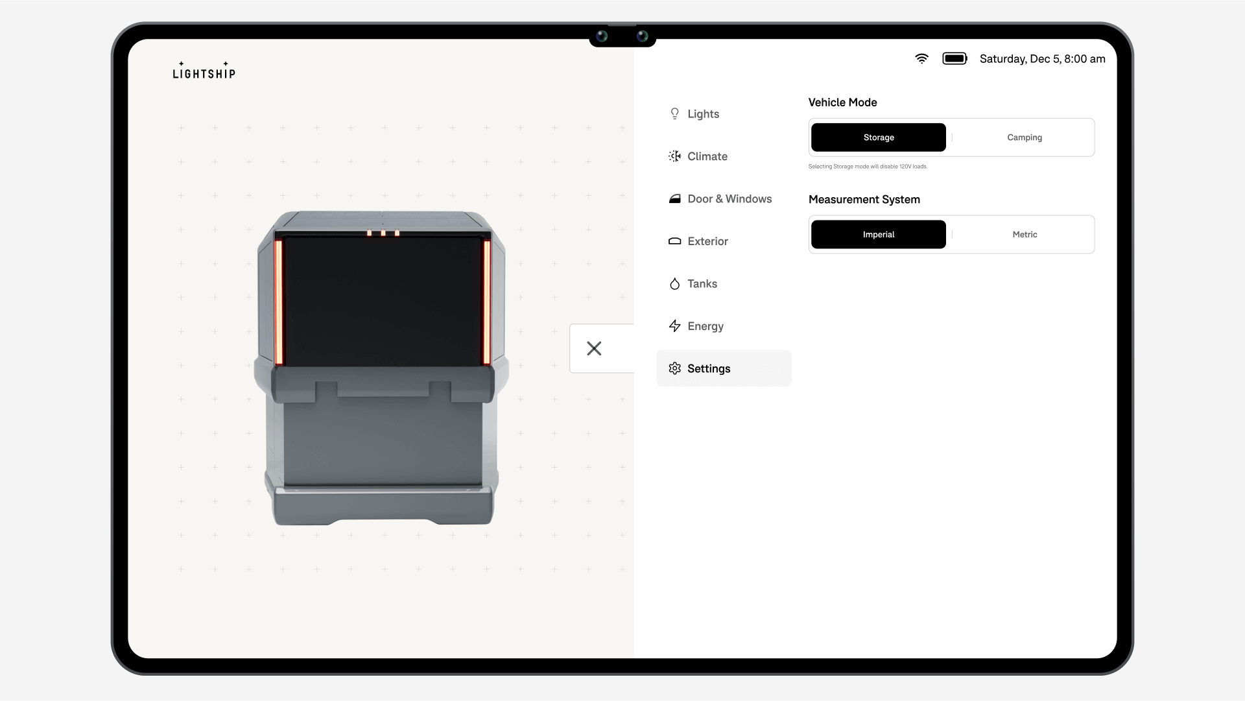
Task: Click the battery status icon
Action: click(x=954, y=59)
